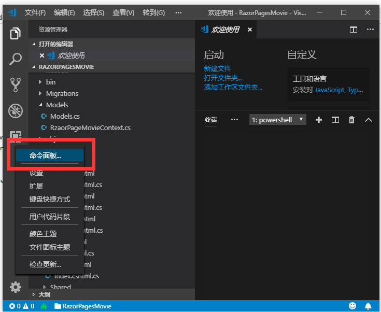This screenshot has height=312, width=381.
Task: Open the Debug view in activity bar
Action: tap(16, 111)
